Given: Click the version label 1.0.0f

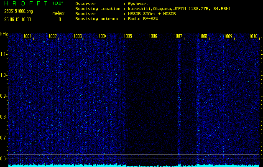Looking at the screenshot, I should pos(58,3).
